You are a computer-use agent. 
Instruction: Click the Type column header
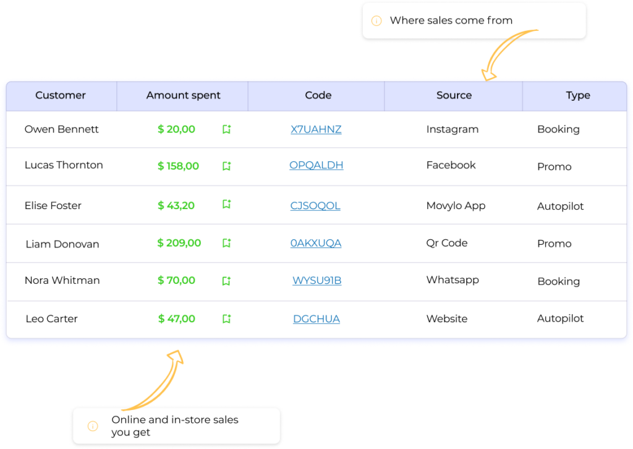pyautogui.click(x=577, y=95)
